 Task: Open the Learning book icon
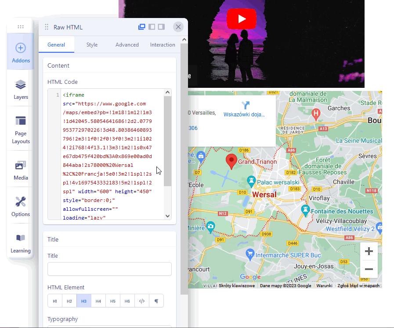point(21,242)
